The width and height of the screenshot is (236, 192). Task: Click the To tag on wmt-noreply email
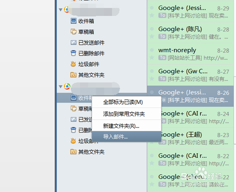coord(162,58)
